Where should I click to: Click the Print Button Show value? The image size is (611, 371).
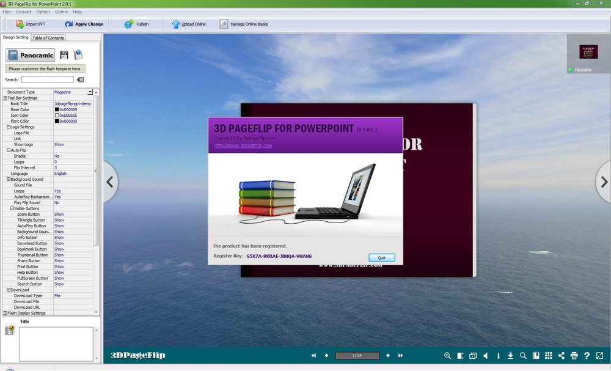(x=59, y=266)
